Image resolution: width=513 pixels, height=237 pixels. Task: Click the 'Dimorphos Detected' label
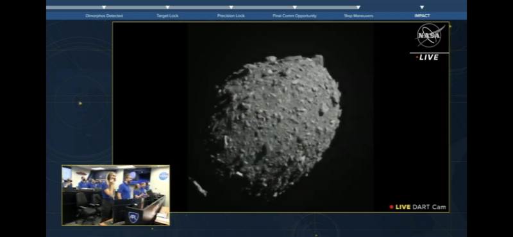pos(104,15)
